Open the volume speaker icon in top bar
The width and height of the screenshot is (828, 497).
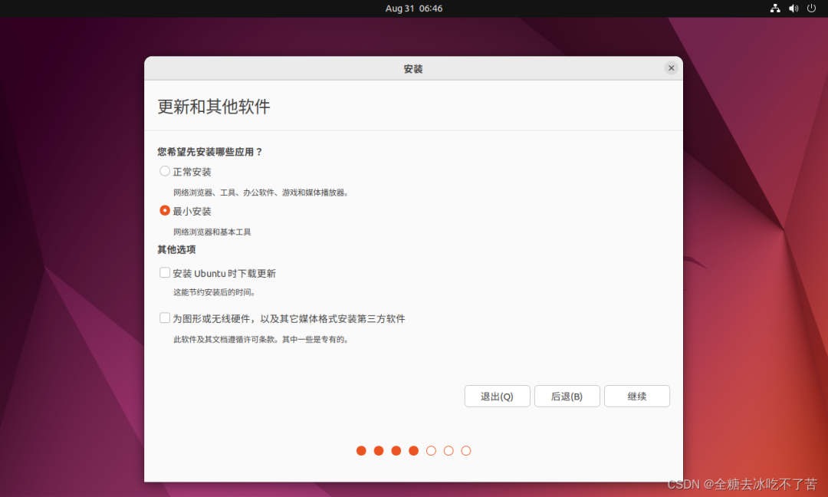click(x=793, y=8)
